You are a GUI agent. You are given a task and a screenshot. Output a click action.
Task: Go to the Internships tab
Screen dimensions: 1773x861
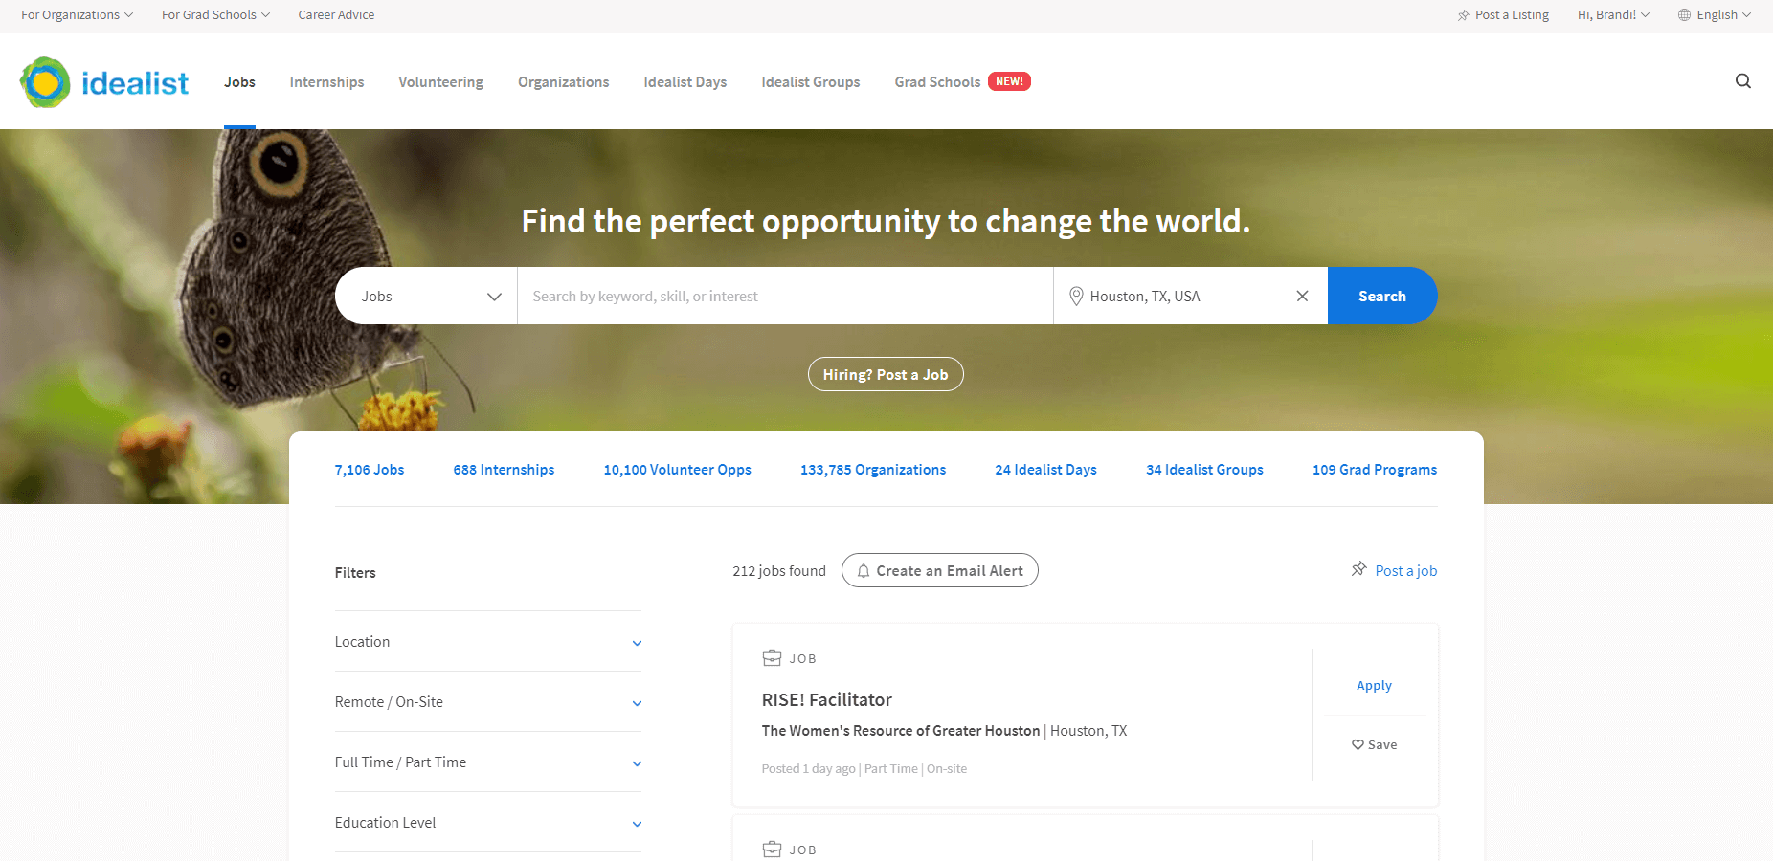pyautogui.click(x=326, y=82)
